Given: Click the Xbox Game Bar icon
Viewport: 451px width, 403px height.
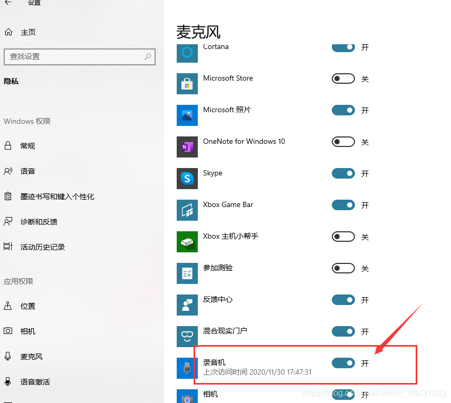Looking at the screenshot, I should pos(187,210).
